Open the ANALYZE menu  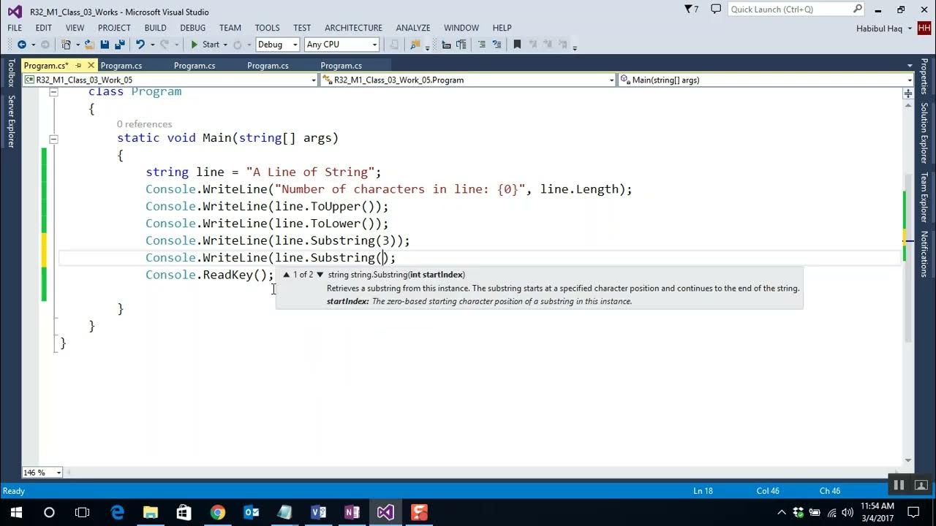(413, 28)
